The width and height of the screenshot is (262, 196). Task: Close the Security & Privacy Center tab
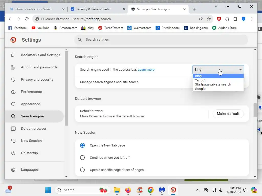pyautogui.click(x=124, y=9)
